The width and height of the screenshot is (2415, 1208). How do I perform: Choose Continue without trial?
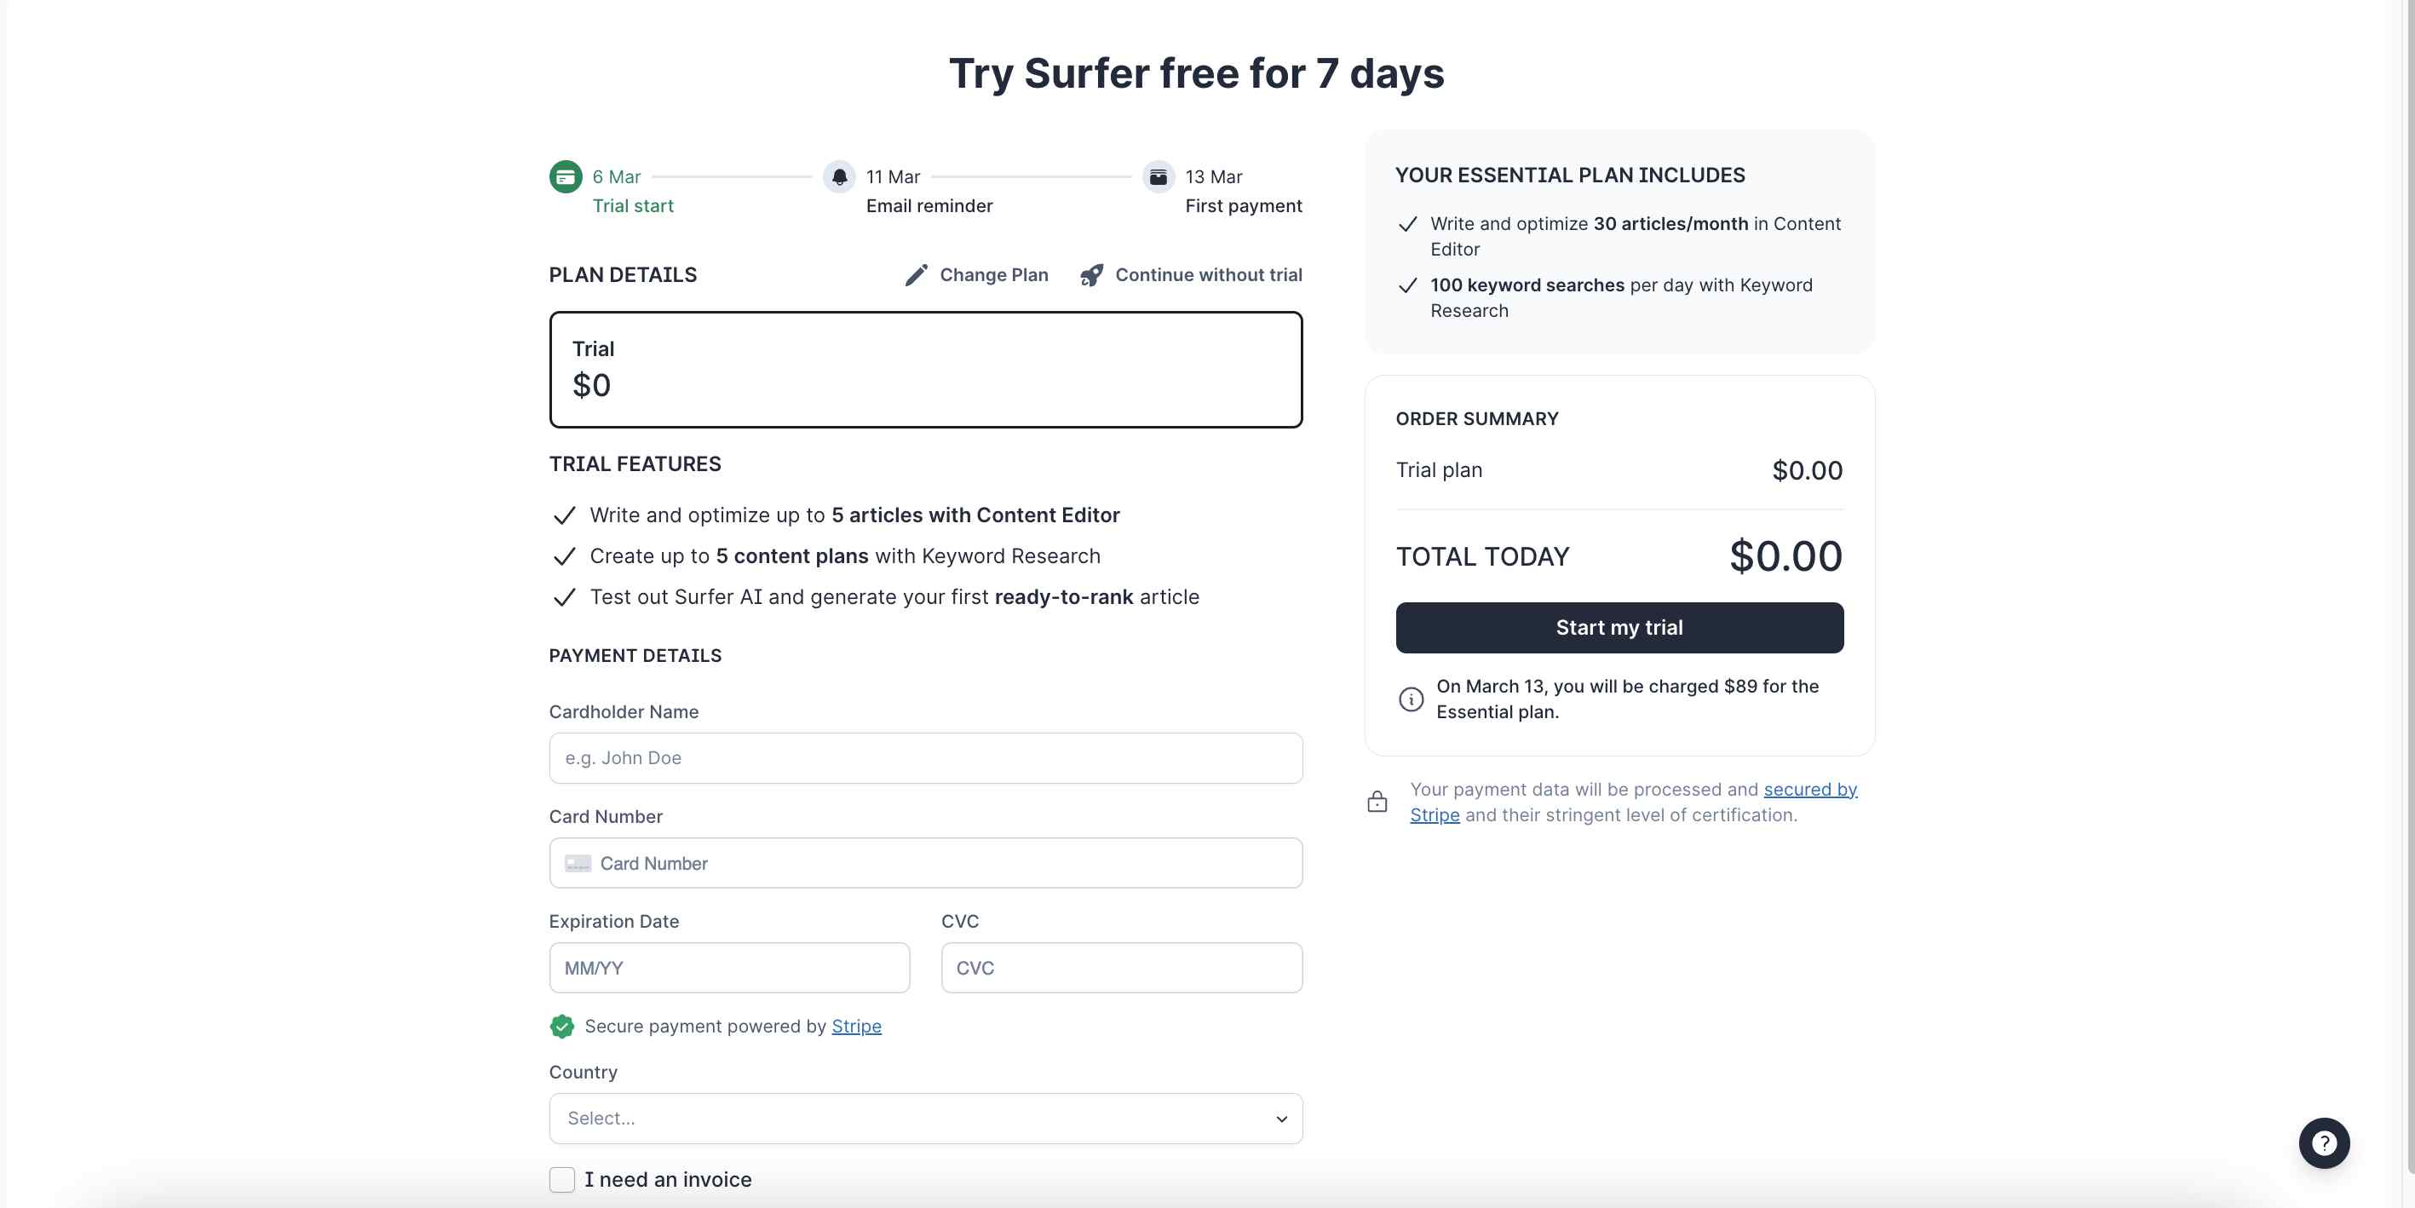(1209, 275)
